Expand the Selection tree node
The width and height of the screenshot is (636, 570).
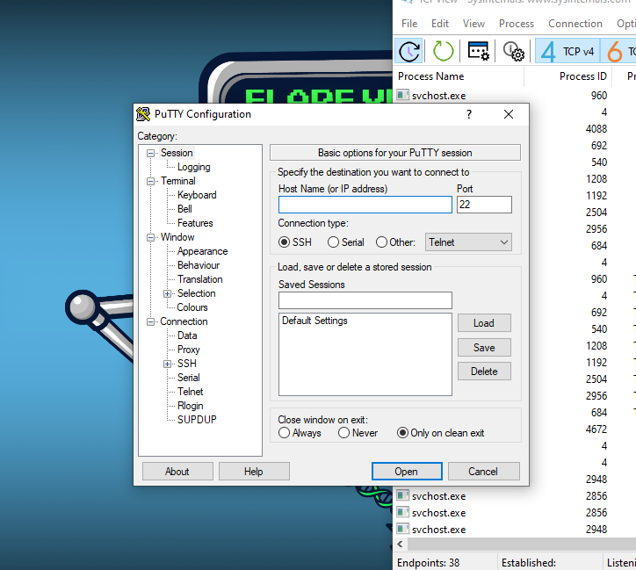coord(168,293)
